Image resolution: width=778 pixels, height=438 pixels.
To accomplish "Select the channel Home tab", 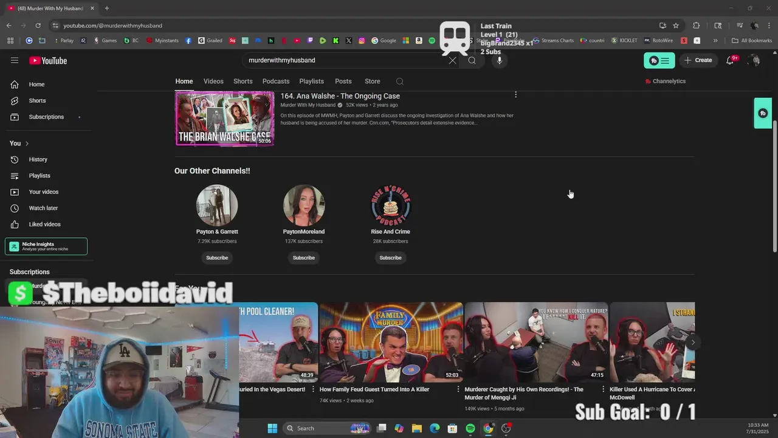I will (184, 82).
